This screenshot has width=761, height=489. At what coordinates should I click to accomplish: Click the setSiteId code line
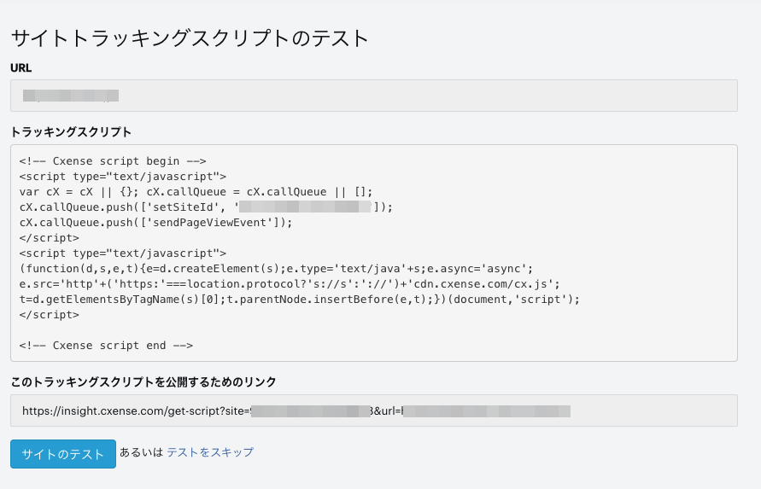206,207
